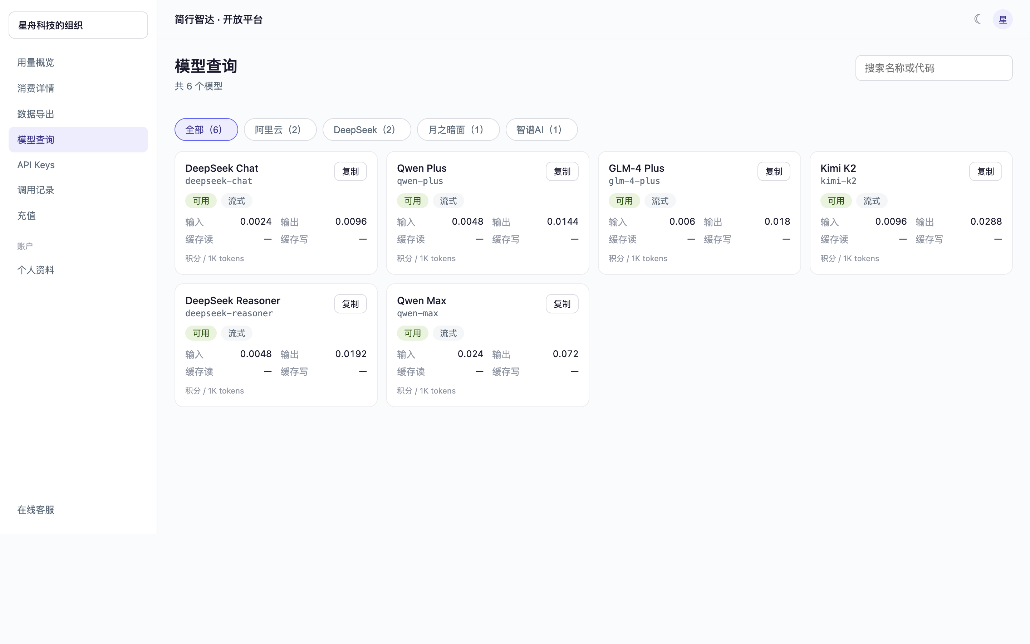Click GLM-4 Plus output price 0.018
Viewport: 1030px width, 644px height.
pyautogui.click(x=777, y=221)
